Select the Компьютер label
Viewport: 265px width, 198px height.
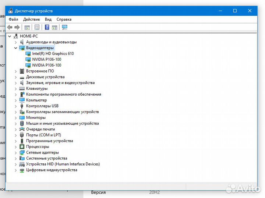[36, 100]
